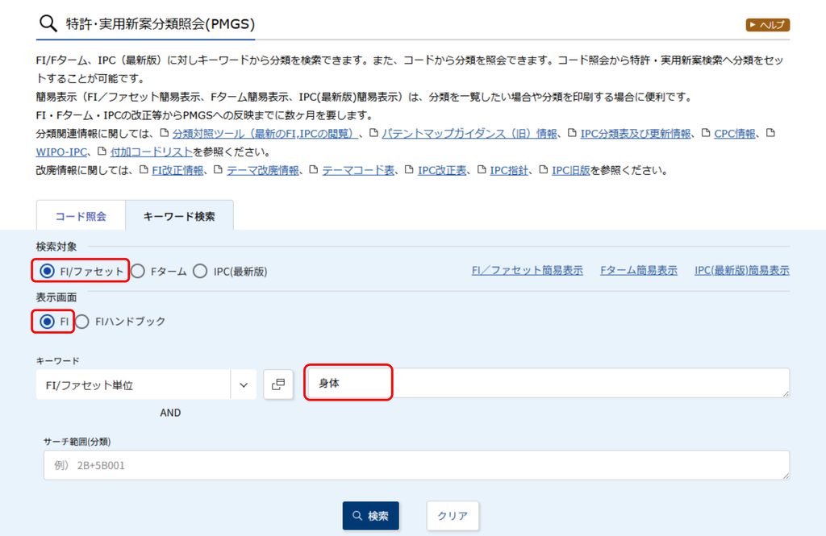Image resolution: width=826 pixels, height=536 pixels.
Task: Click the 検索対象 section label
Action: pos(56,247)
